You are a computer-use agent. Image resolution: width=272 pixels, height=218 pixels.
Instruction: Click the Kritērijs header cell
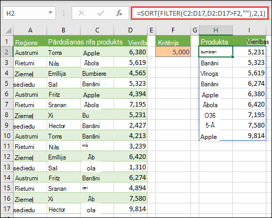tap(173, 41)
